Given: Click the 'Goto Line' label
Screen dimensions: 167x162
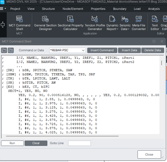Looking at the screenshot, I should point(57,143).
